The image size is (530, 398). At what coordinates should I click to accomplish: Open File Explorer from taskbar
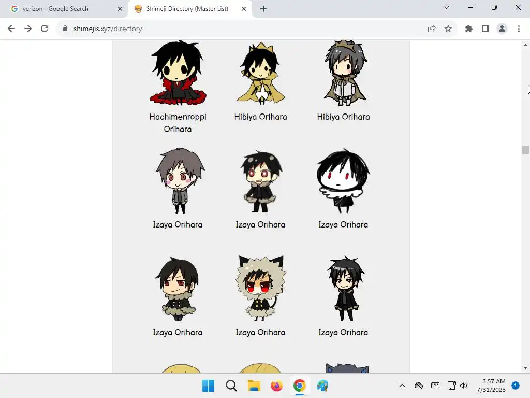pyautogui.click(x=254, y=386)
